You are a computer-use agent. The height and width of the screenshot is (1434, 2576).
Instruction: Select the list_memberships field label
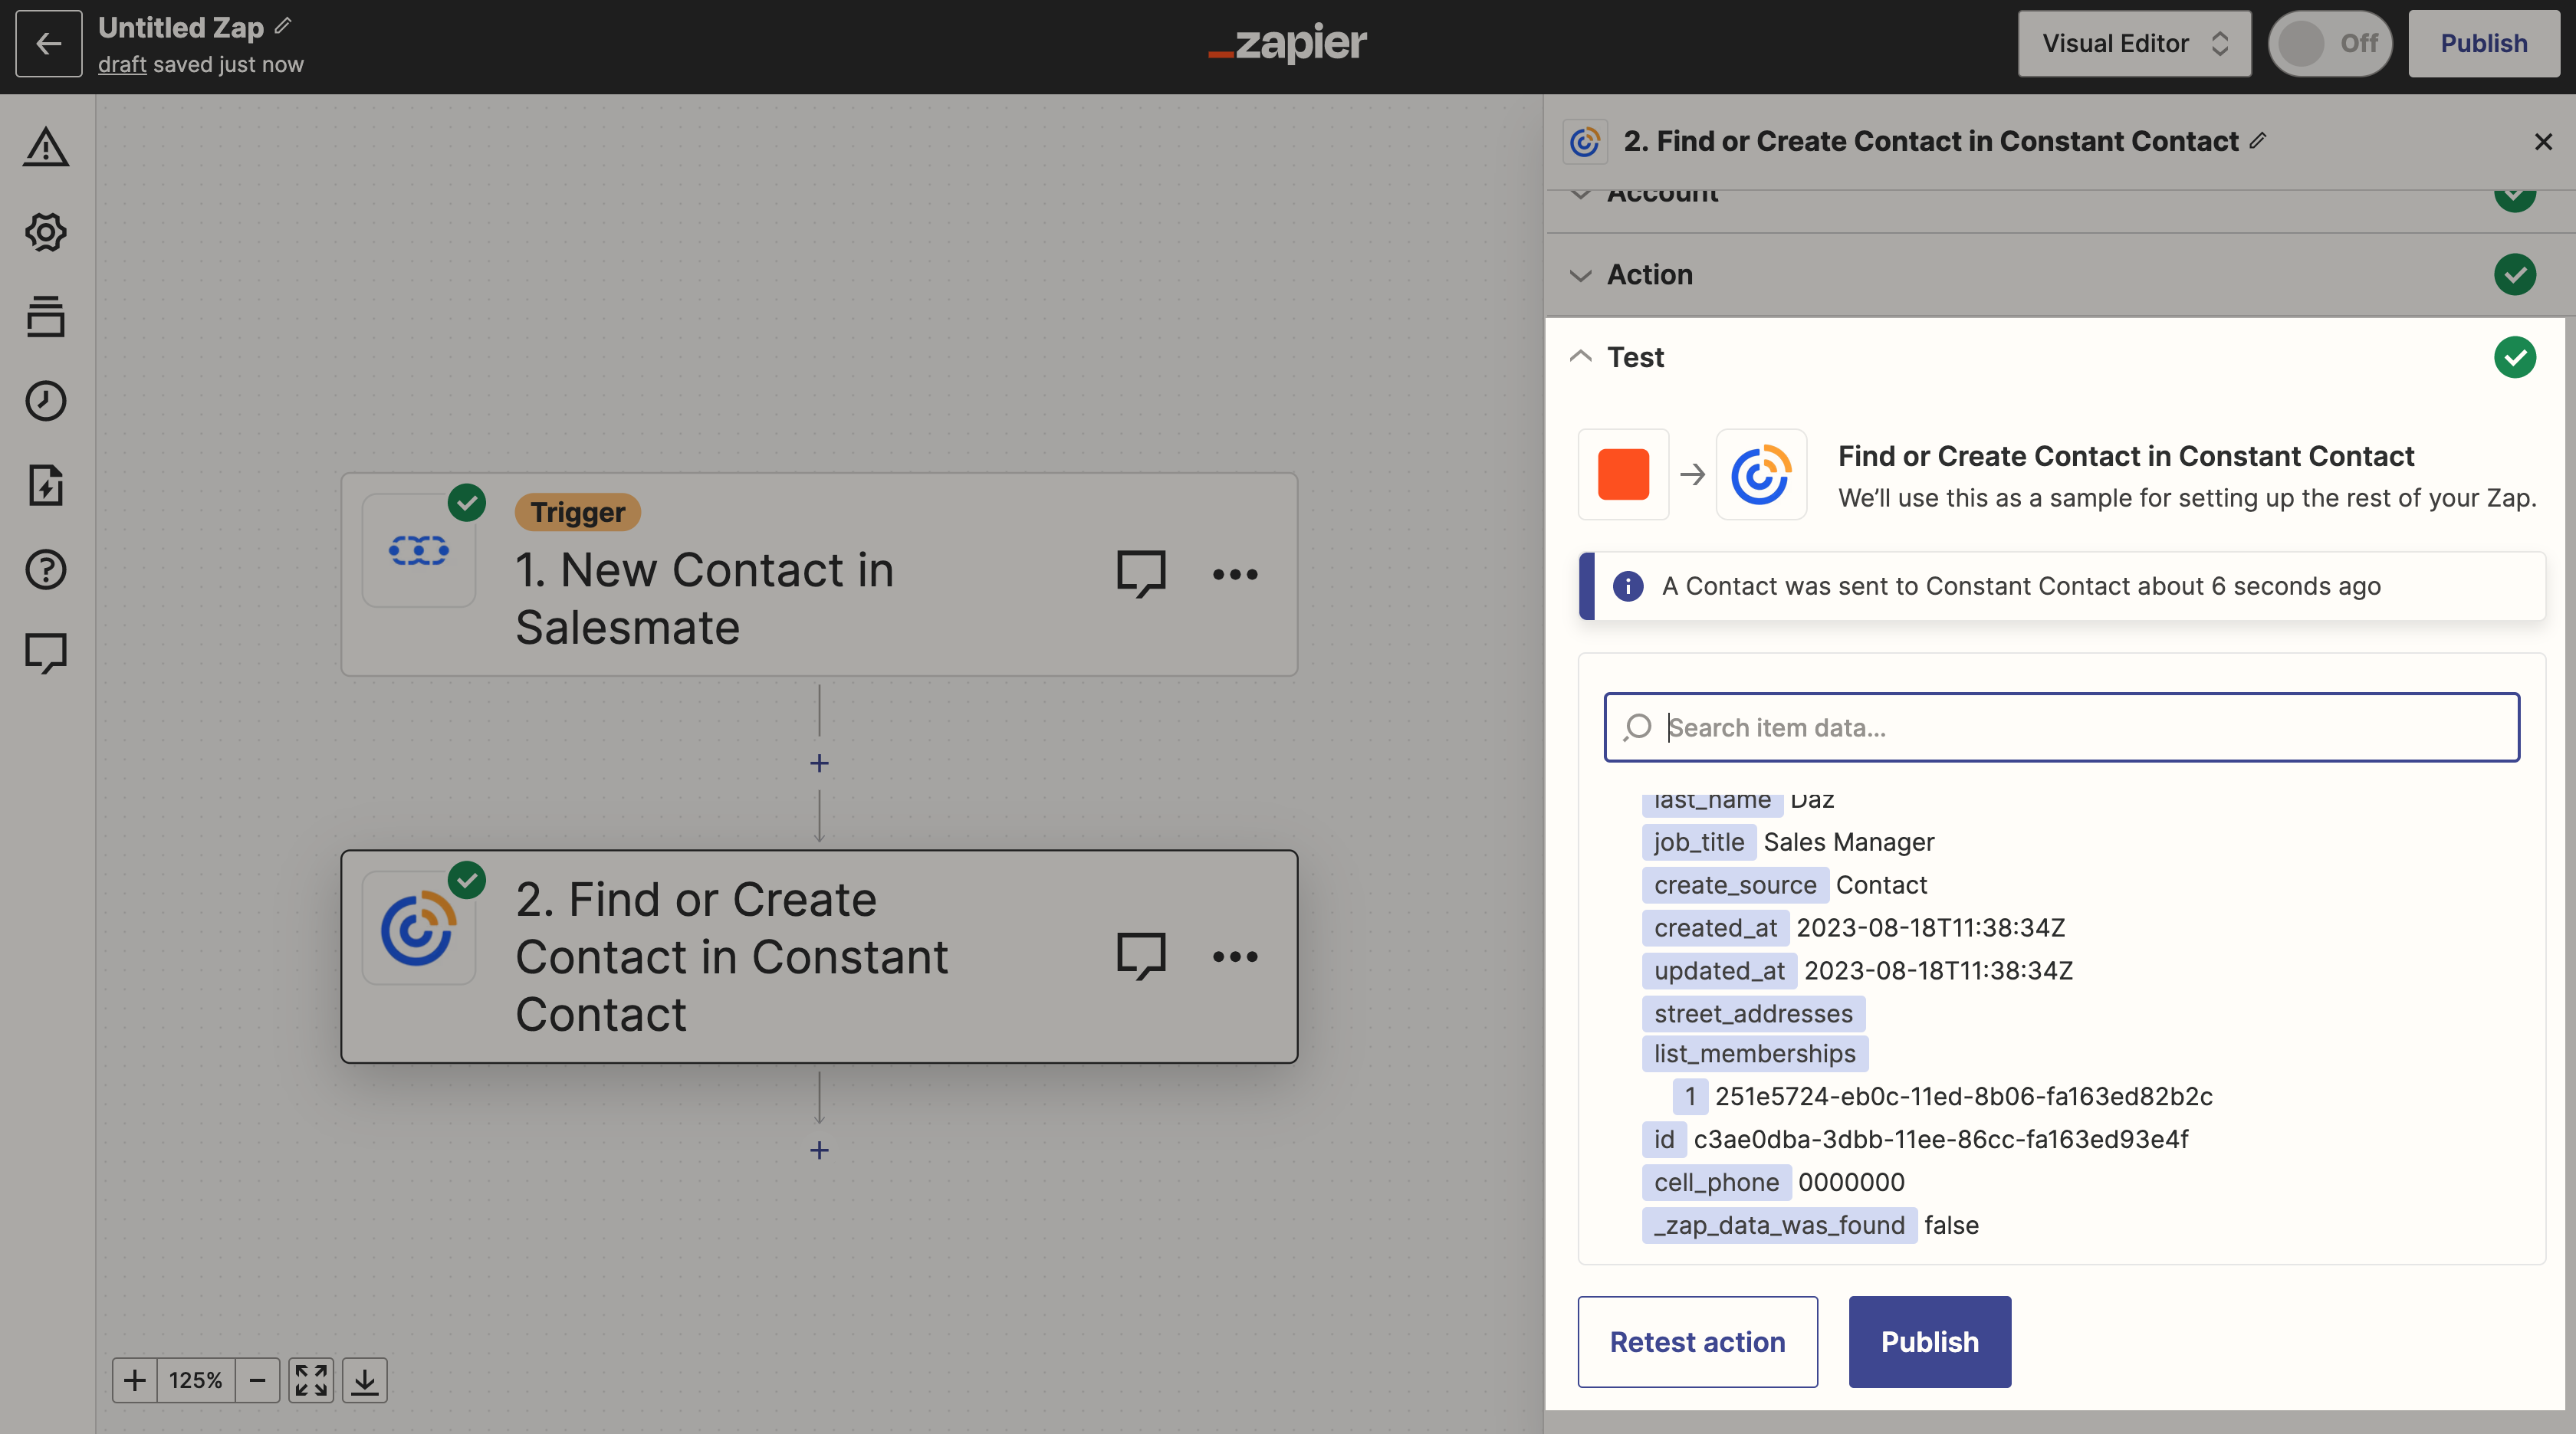[x=1755, y=1054]
